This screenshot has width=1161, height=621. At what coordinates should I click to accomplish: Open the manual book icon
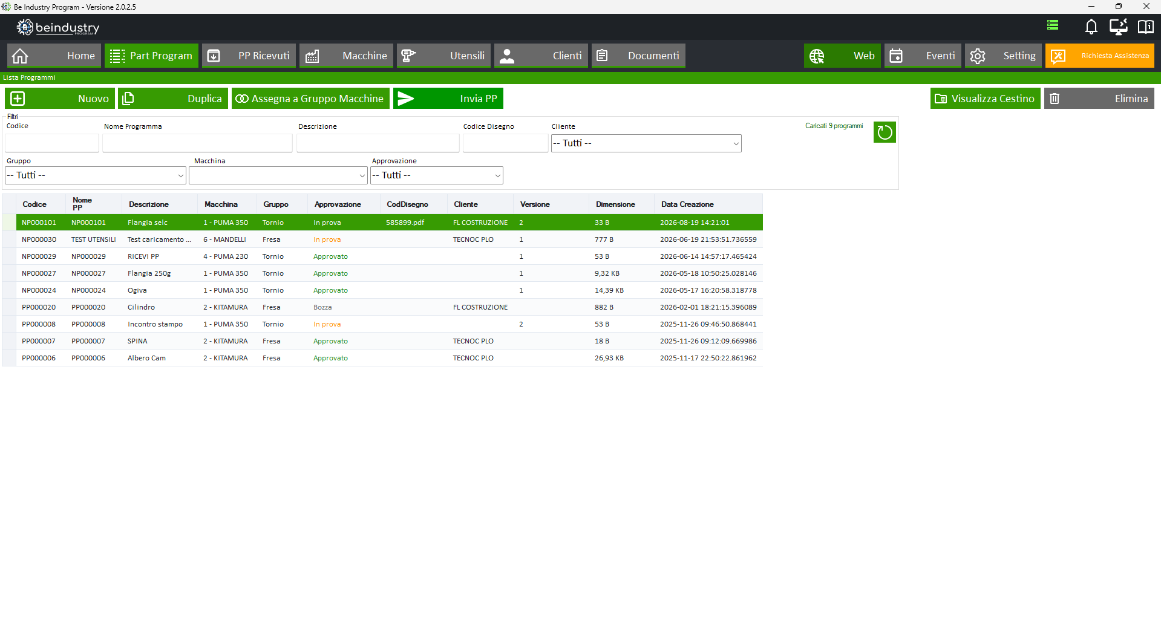coord(1145,27)
